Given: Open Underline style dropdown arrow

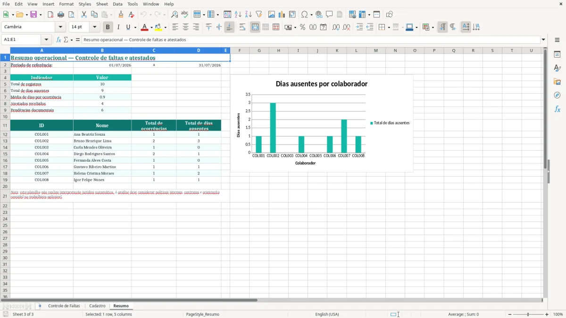Looking at the screenshot, I should pyautogui.click(x=135, y=27).
